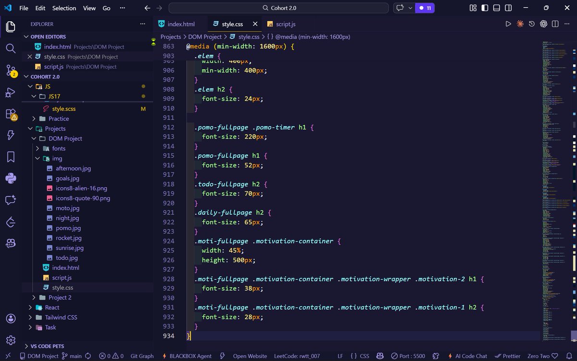Open BLACKBOX Agent from status bar
Image resolution: width=577 pixels, height=361 pixels.
(186, 356)
